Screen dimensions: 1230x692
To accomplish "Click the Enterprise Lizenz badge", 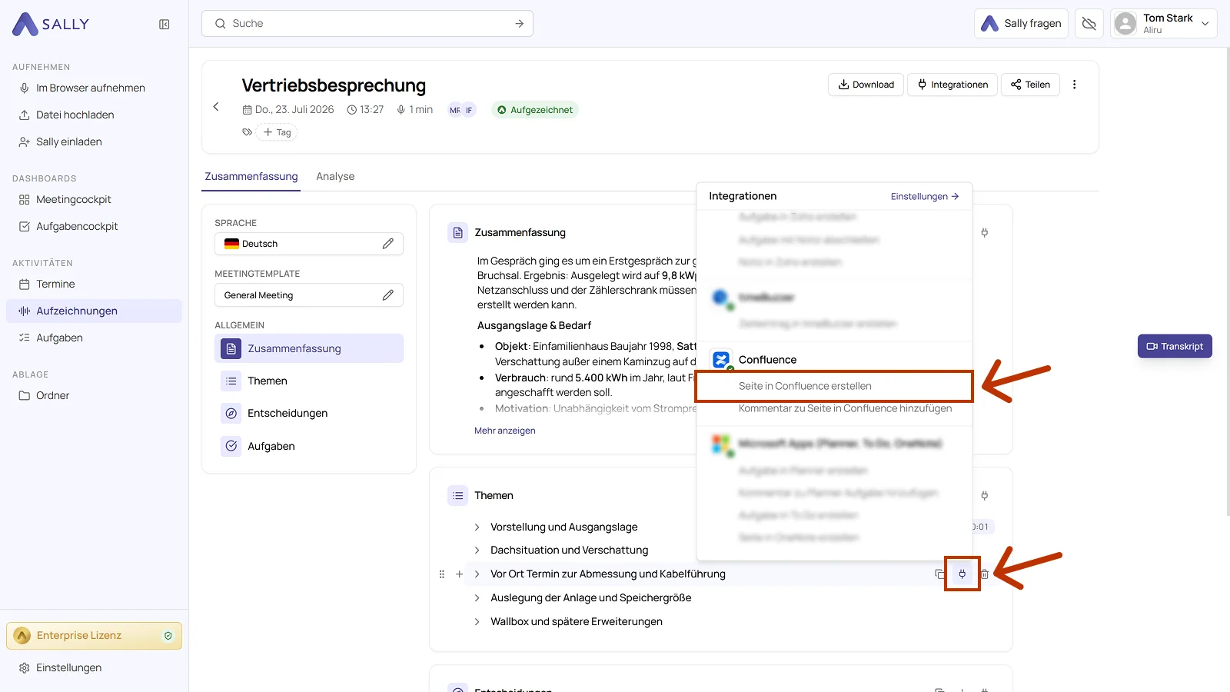I will point(94,636).
